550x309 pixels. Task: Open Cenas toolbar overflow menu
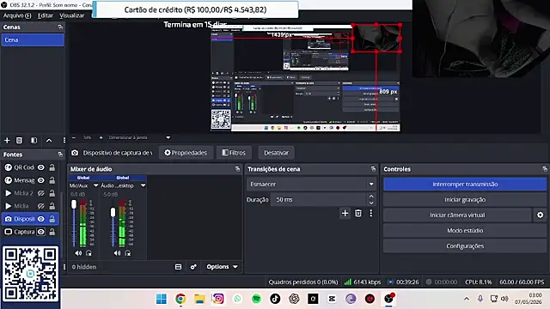pyautogui.click(x=64, y=141)
